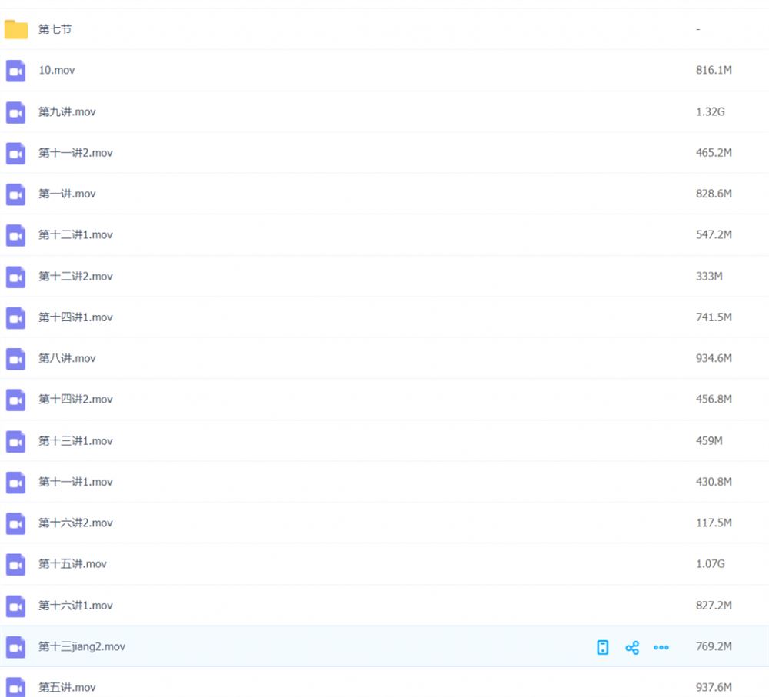Open the 第七节 folder icon

[15, 29]
